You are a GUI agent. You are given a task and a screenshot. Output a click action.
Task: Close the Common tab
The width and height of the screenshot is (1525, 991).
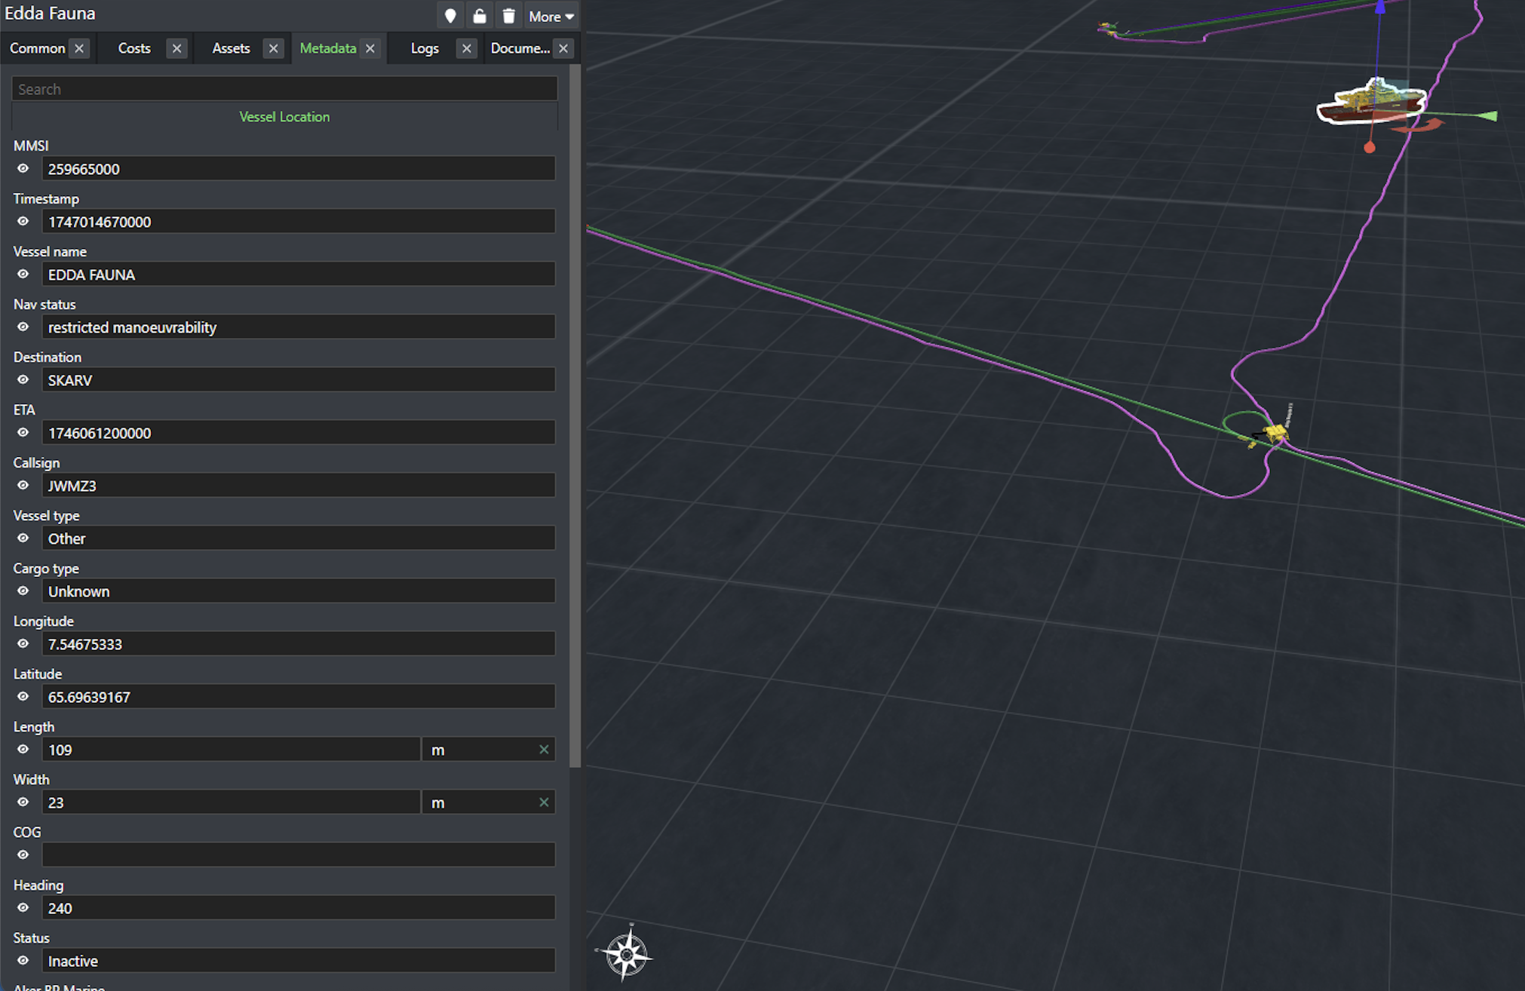(79, 48)
